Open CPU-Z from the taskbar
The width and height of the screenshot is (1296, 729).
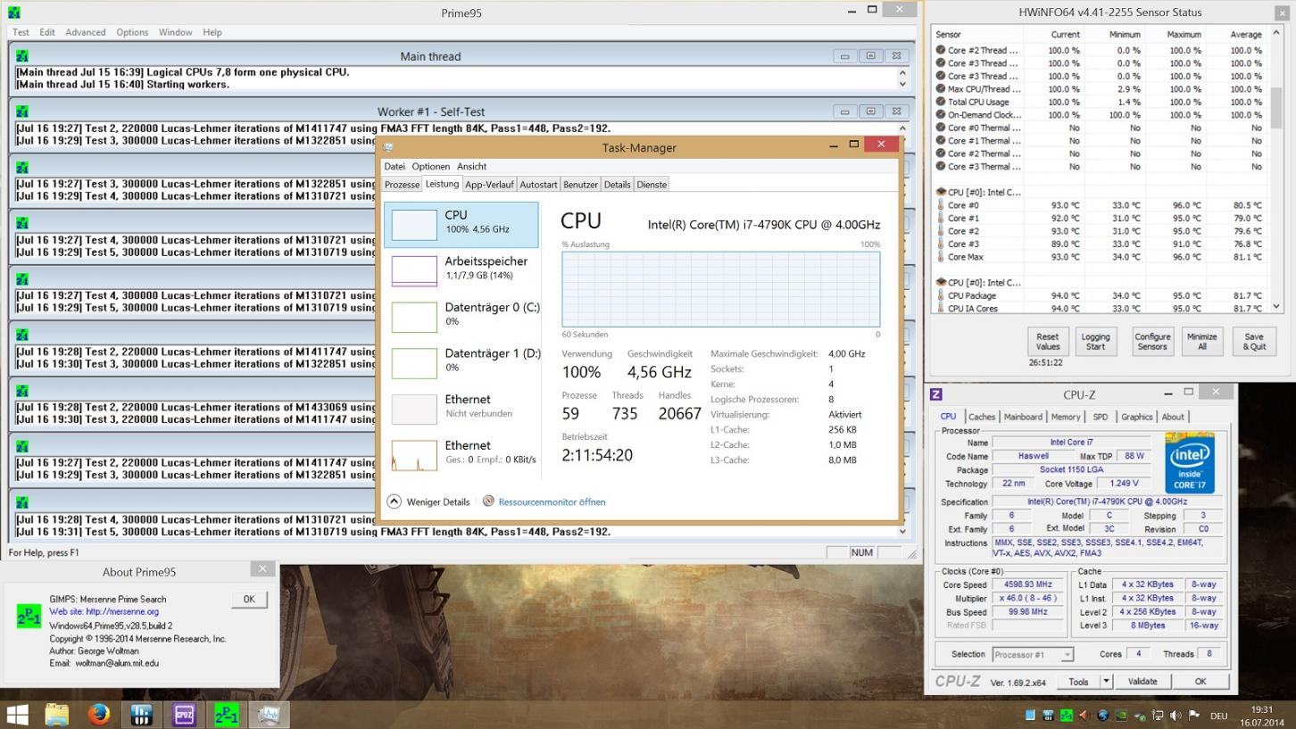pos(184,715)
